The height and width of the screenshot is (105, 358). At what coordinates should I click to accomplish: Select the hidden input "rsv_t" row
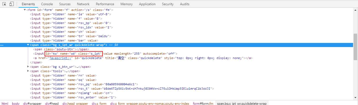pyautogui.click(x=122, y=89)
